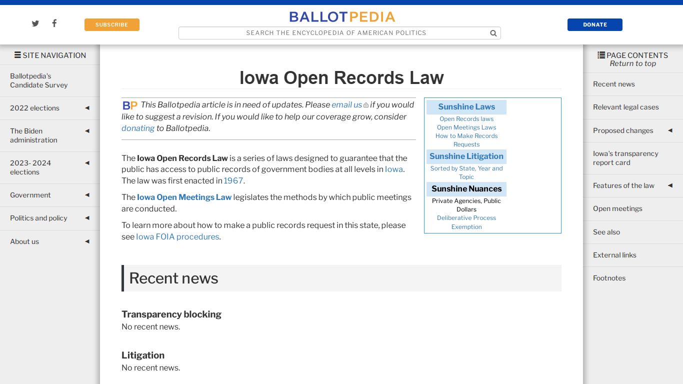Open Ballotpedia's Facebook page icon
This screenshot has width=683, height=384.
coord(54,23)
